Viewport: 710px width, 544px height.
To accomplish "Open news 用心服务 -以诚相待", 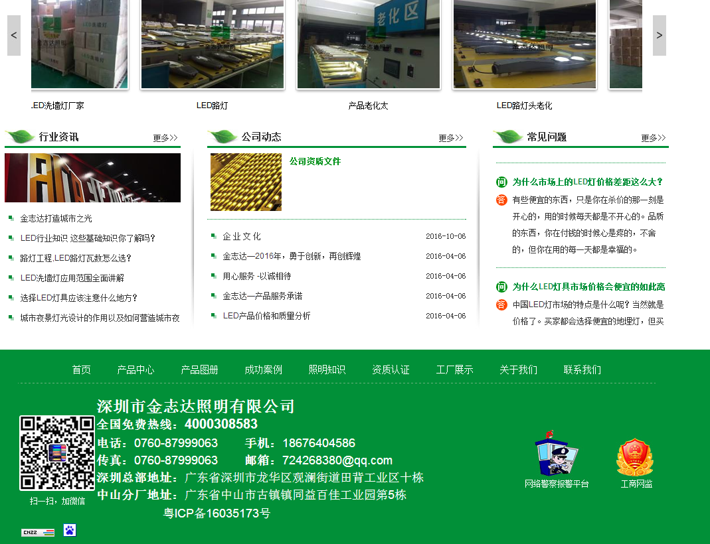I will (x=257, y=276).
